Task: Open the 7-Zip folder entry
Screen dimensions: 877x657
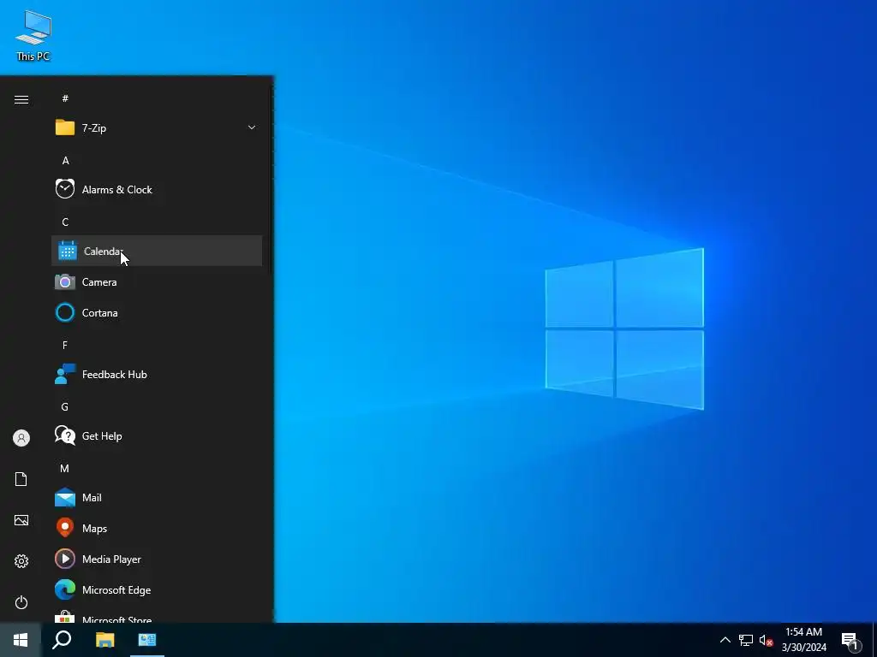Action: pos(157,128)
